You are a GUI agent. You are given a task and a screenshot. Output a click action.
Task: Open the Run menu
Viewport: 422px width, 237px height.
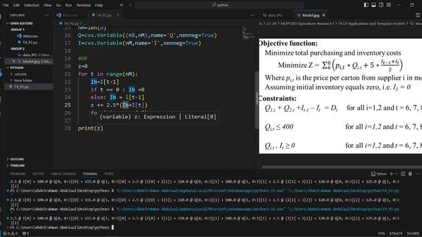point(69,5)
